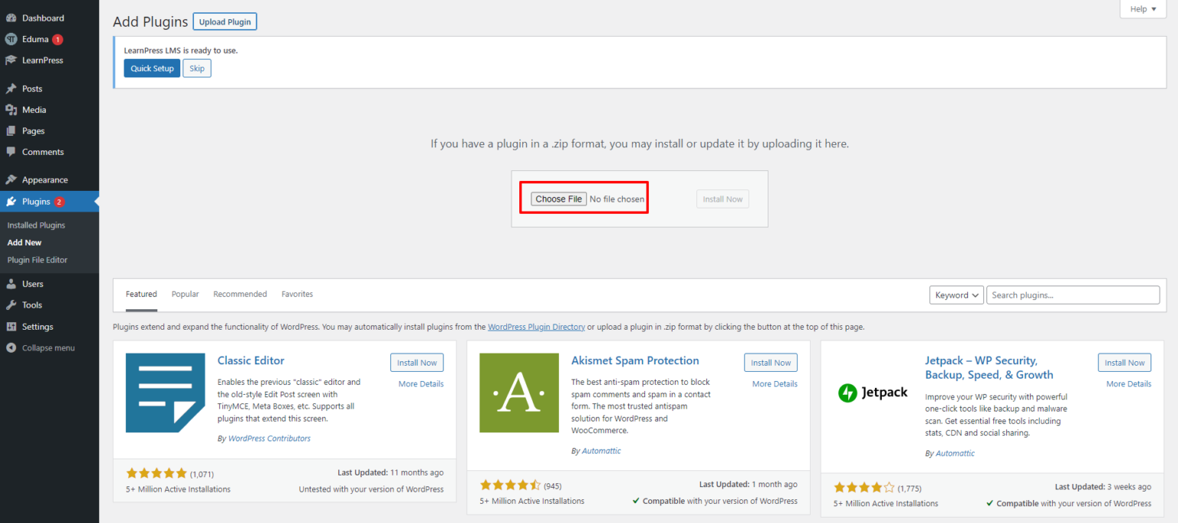This screenshot has height=523, width=1178.
Task: Click the Pages icon in sidebar
Action: pyautogui.click(x=11, y=131)
